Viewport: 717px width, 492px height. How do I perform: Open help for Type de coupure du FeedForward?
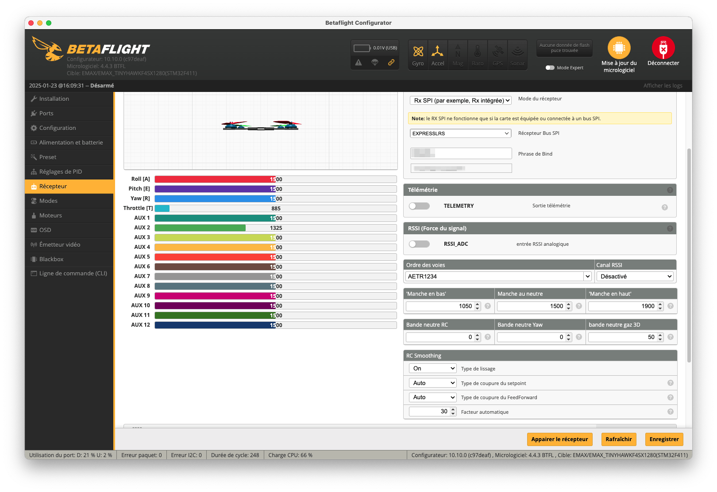point(671,397)
